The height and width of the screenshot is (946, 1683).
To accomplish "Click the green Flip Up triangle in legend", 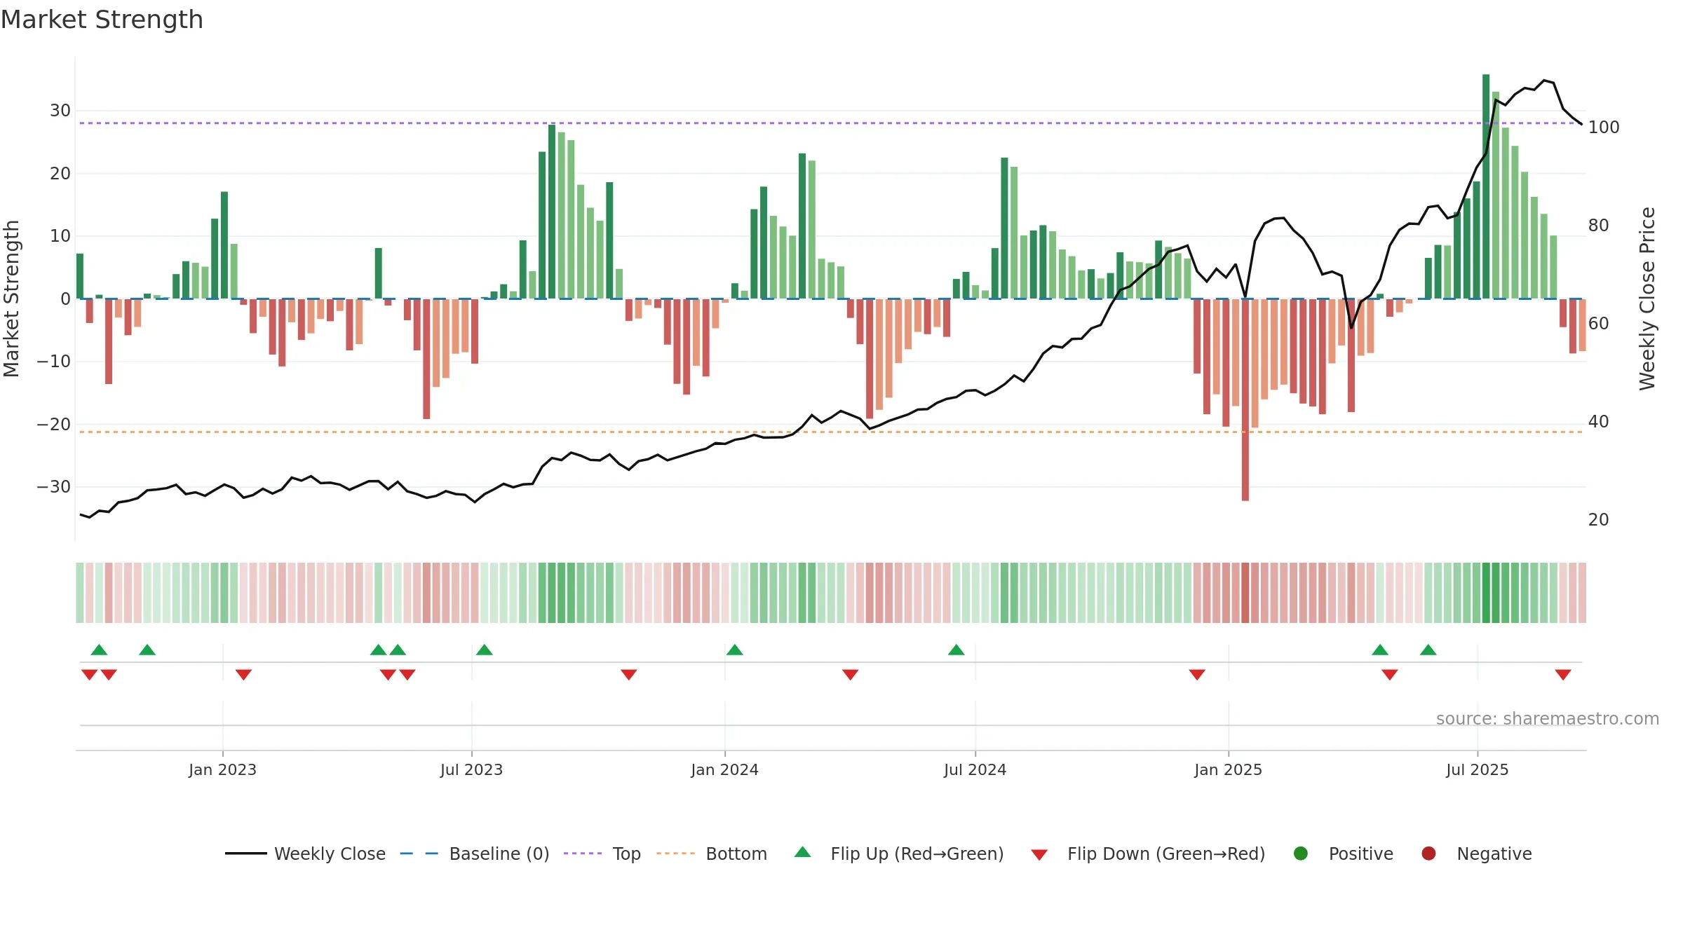I will coord(802,852).
